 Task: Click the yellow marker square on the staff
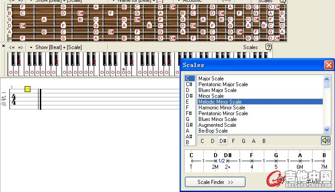pos(27,89)
